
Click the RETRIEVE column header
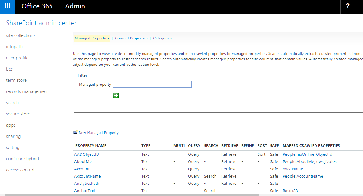(x=230, y=146)
